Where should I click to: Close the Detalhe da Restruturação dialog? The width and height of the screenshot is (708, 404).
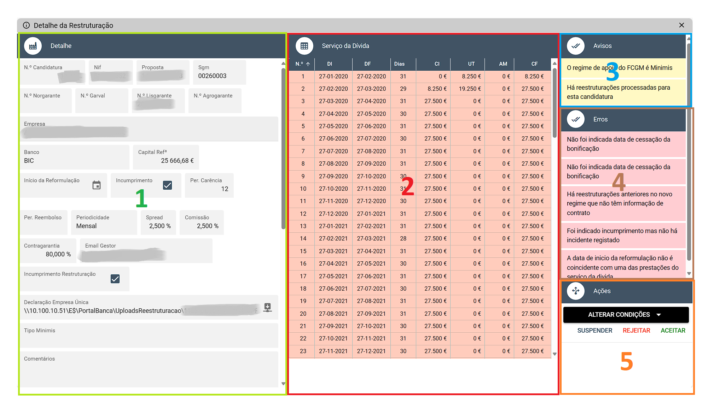coord(681,25)
